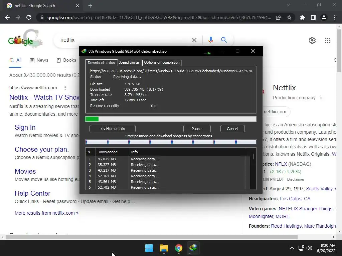Cancel the ISO download

(232, 129)
